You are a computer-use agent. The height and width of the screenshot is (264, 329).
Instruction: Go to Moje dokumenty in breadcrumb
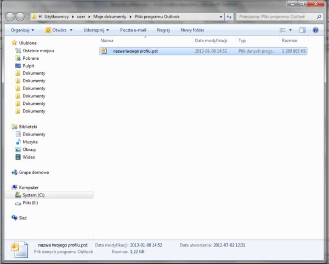pos(110,17)
